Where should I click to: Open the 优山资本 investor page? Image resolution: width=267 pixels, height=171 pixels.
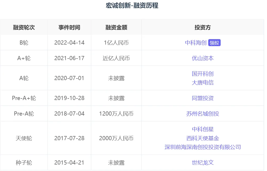coord(203,58)
